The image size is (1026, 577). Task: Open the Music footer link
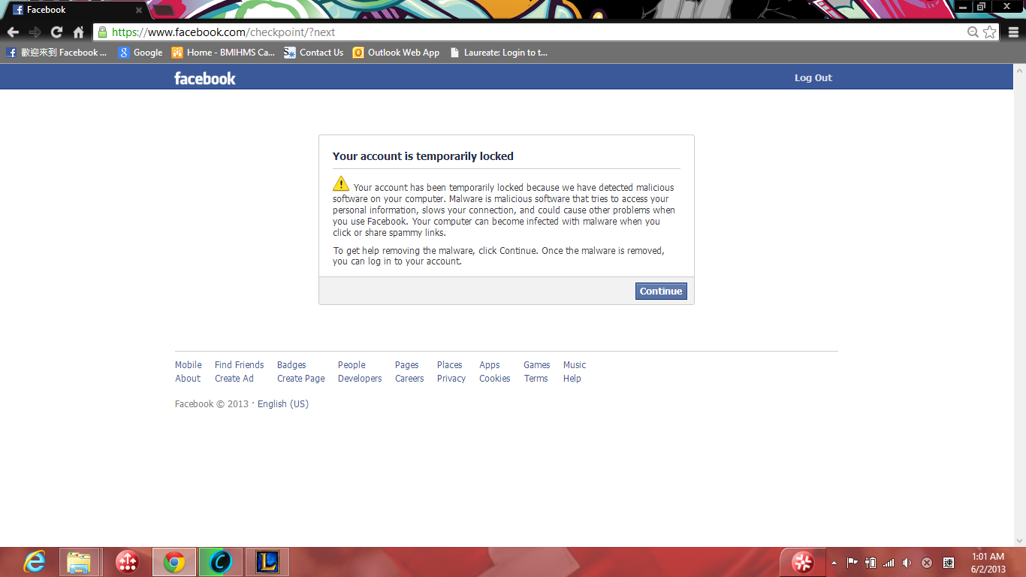(575, 365)
